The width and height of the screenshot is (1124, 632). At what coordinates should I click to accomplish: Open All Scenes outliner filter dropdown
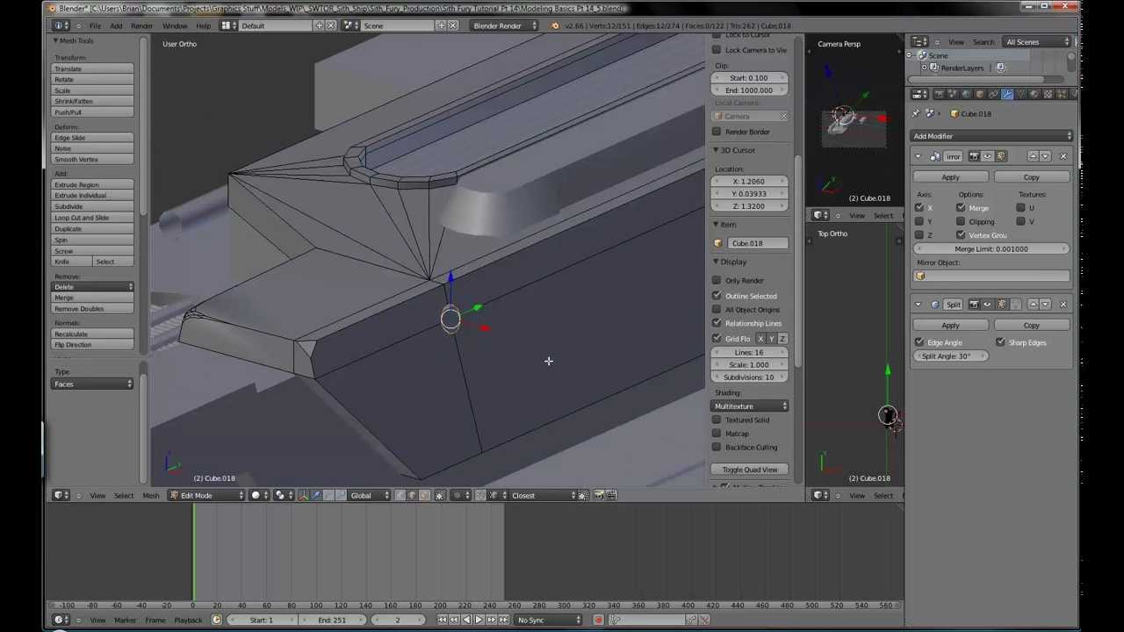(x=1038, y=42)
